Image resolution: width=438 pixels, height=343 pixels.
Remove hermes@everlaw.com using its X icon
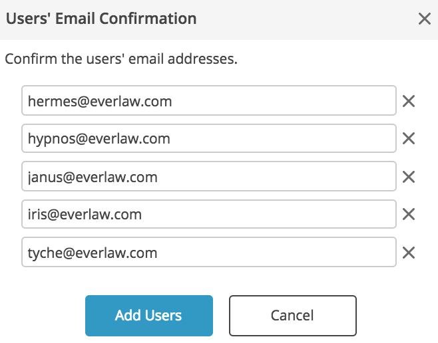coord(409,101)
